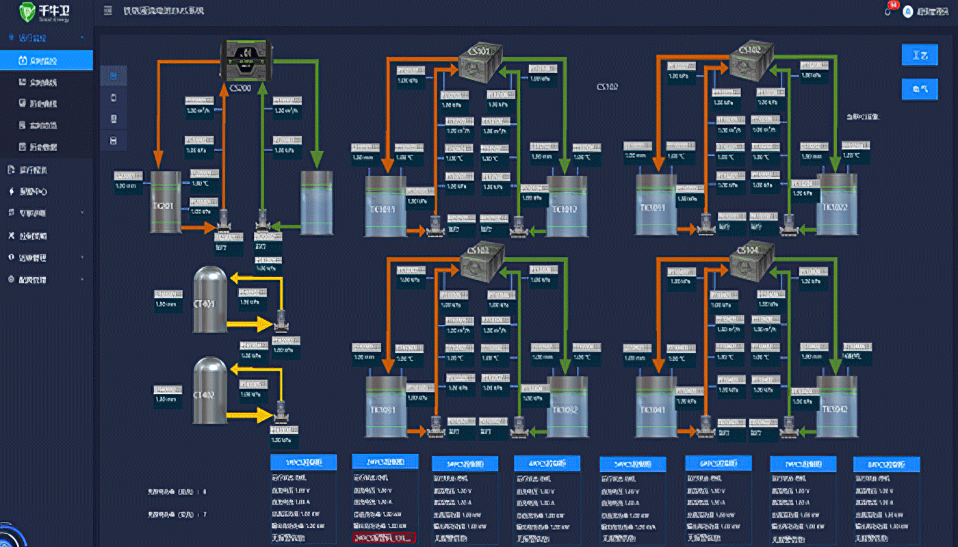Select the third icon in the vertical view strip
Image resolution: width=958 pixels, height=547 pixels.
tap(114, 119)
